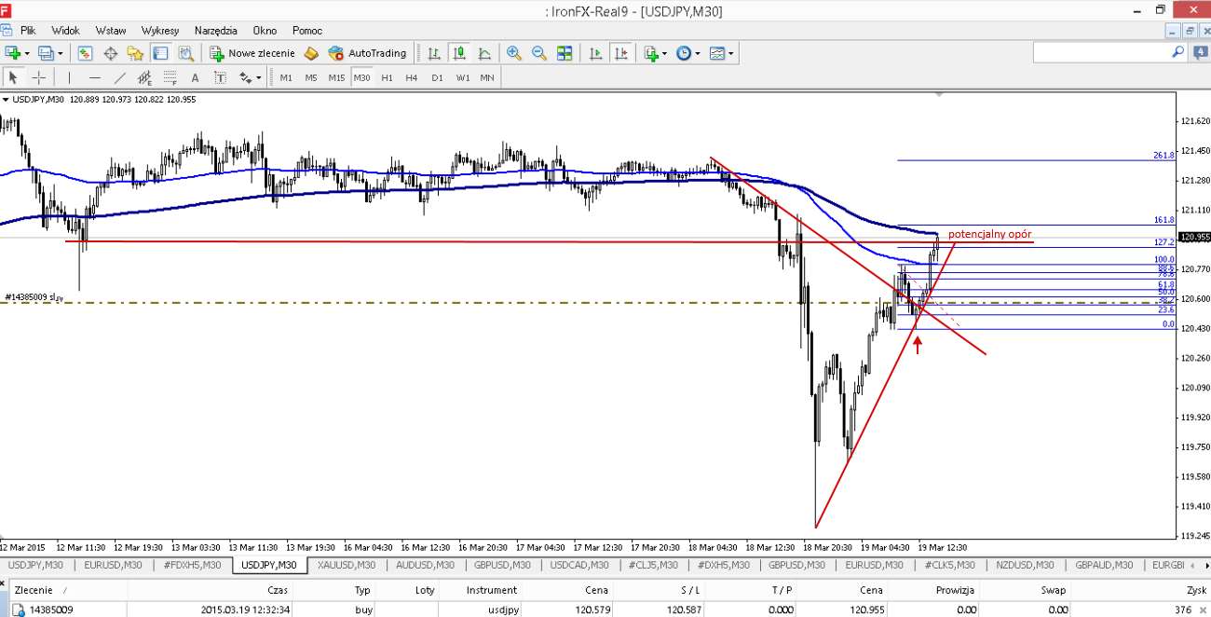Image resolution: width=1211 pixels, height=617 pixels.
Task: Expand the Profiles dropdown arrow
Action: (59, 54)
